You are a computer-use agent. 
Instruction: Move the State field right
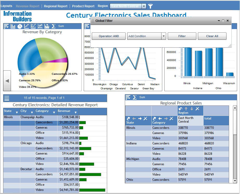pos(140,118)
